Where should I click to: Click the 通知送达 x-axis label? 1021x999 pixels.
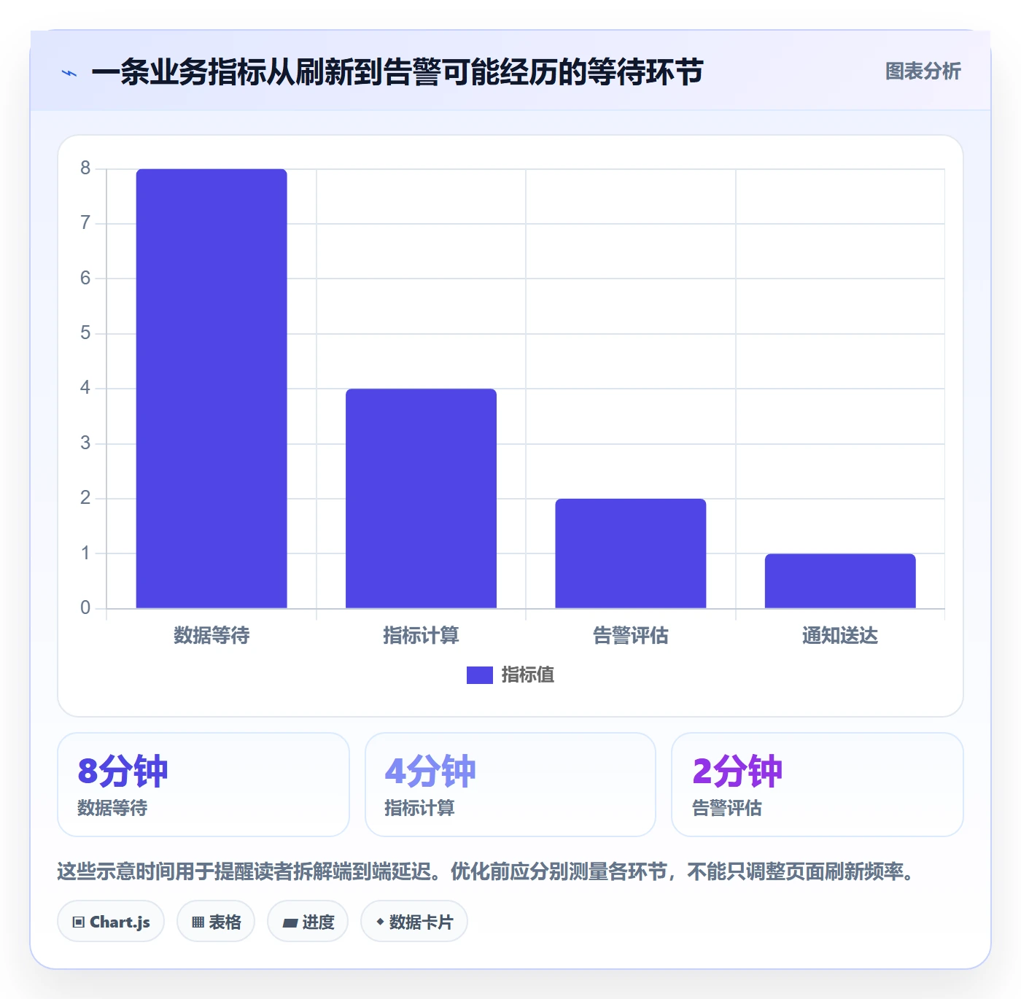[x=840, y=636]
